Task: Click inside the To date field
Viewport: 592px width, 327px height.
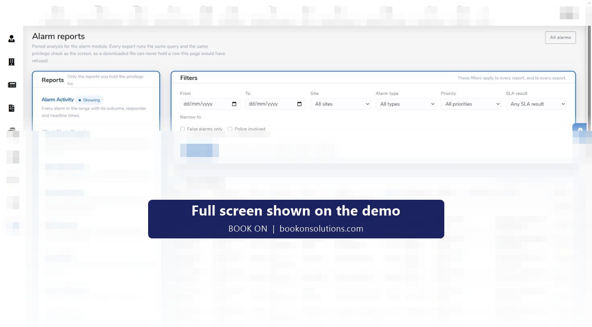Action: point(276,104)
